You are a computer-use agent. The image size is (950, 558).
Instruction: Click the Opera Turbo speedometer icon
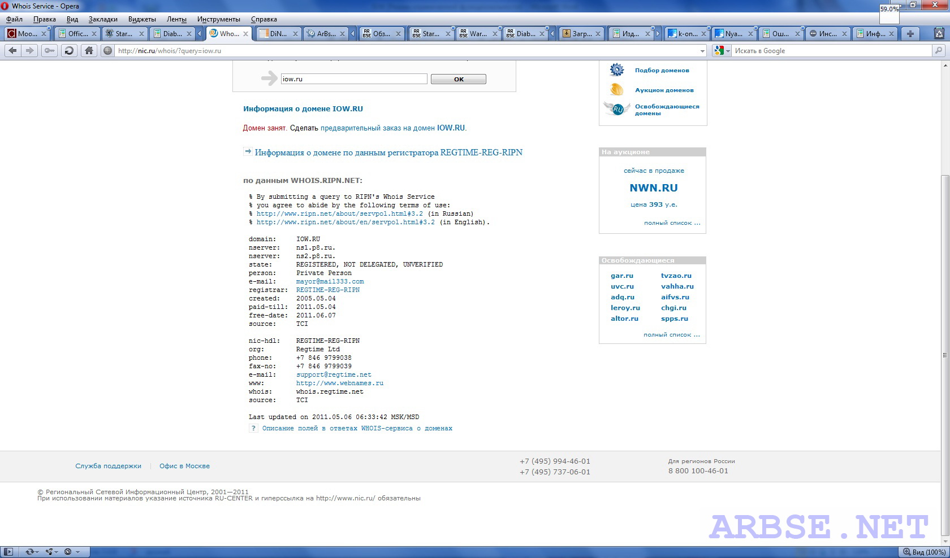pos(68,552)
